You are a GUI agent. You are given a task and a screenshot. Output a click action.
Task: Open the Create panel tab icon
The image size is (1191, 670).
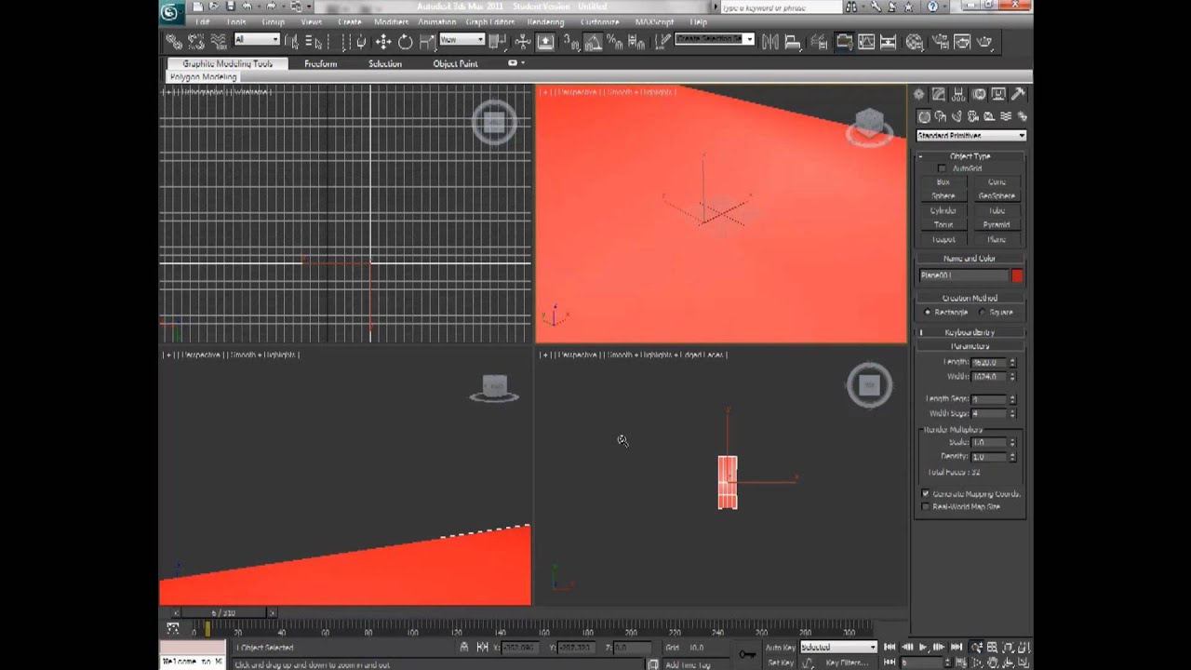(919, 94)
